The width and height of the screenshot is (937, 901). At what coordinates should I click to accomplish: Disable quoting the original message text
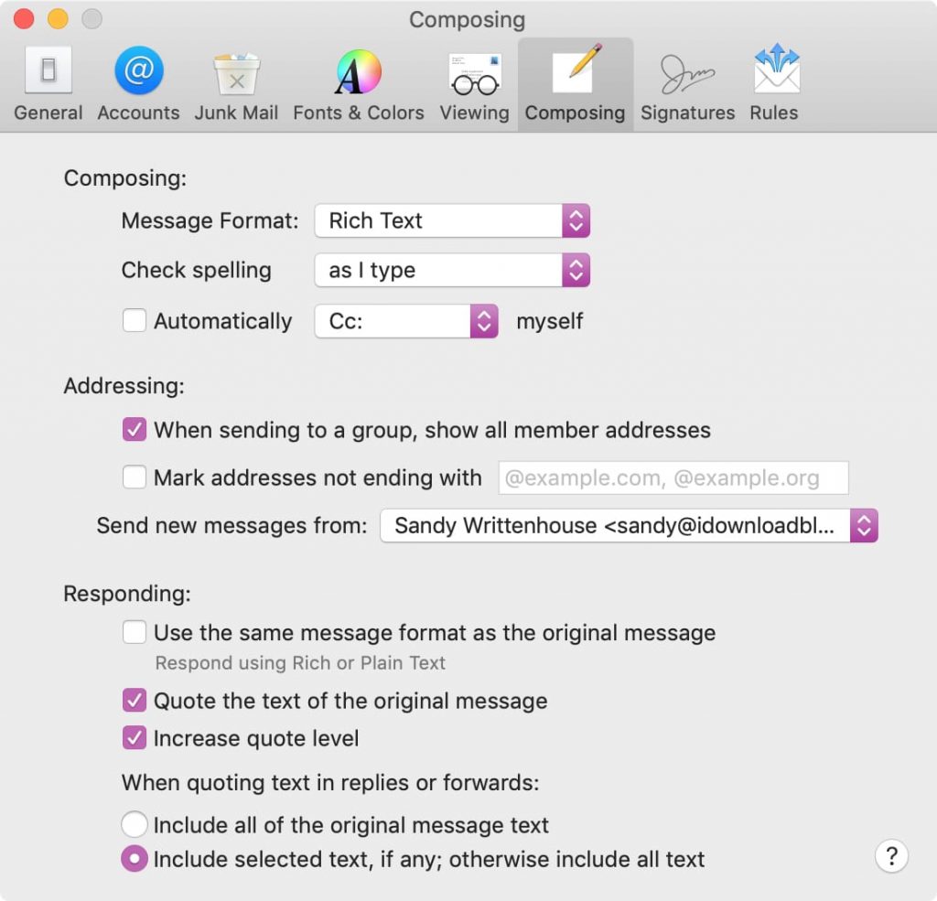coord(135,701)
